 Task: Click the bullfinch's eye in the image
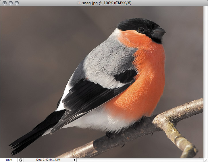[141, 30]
